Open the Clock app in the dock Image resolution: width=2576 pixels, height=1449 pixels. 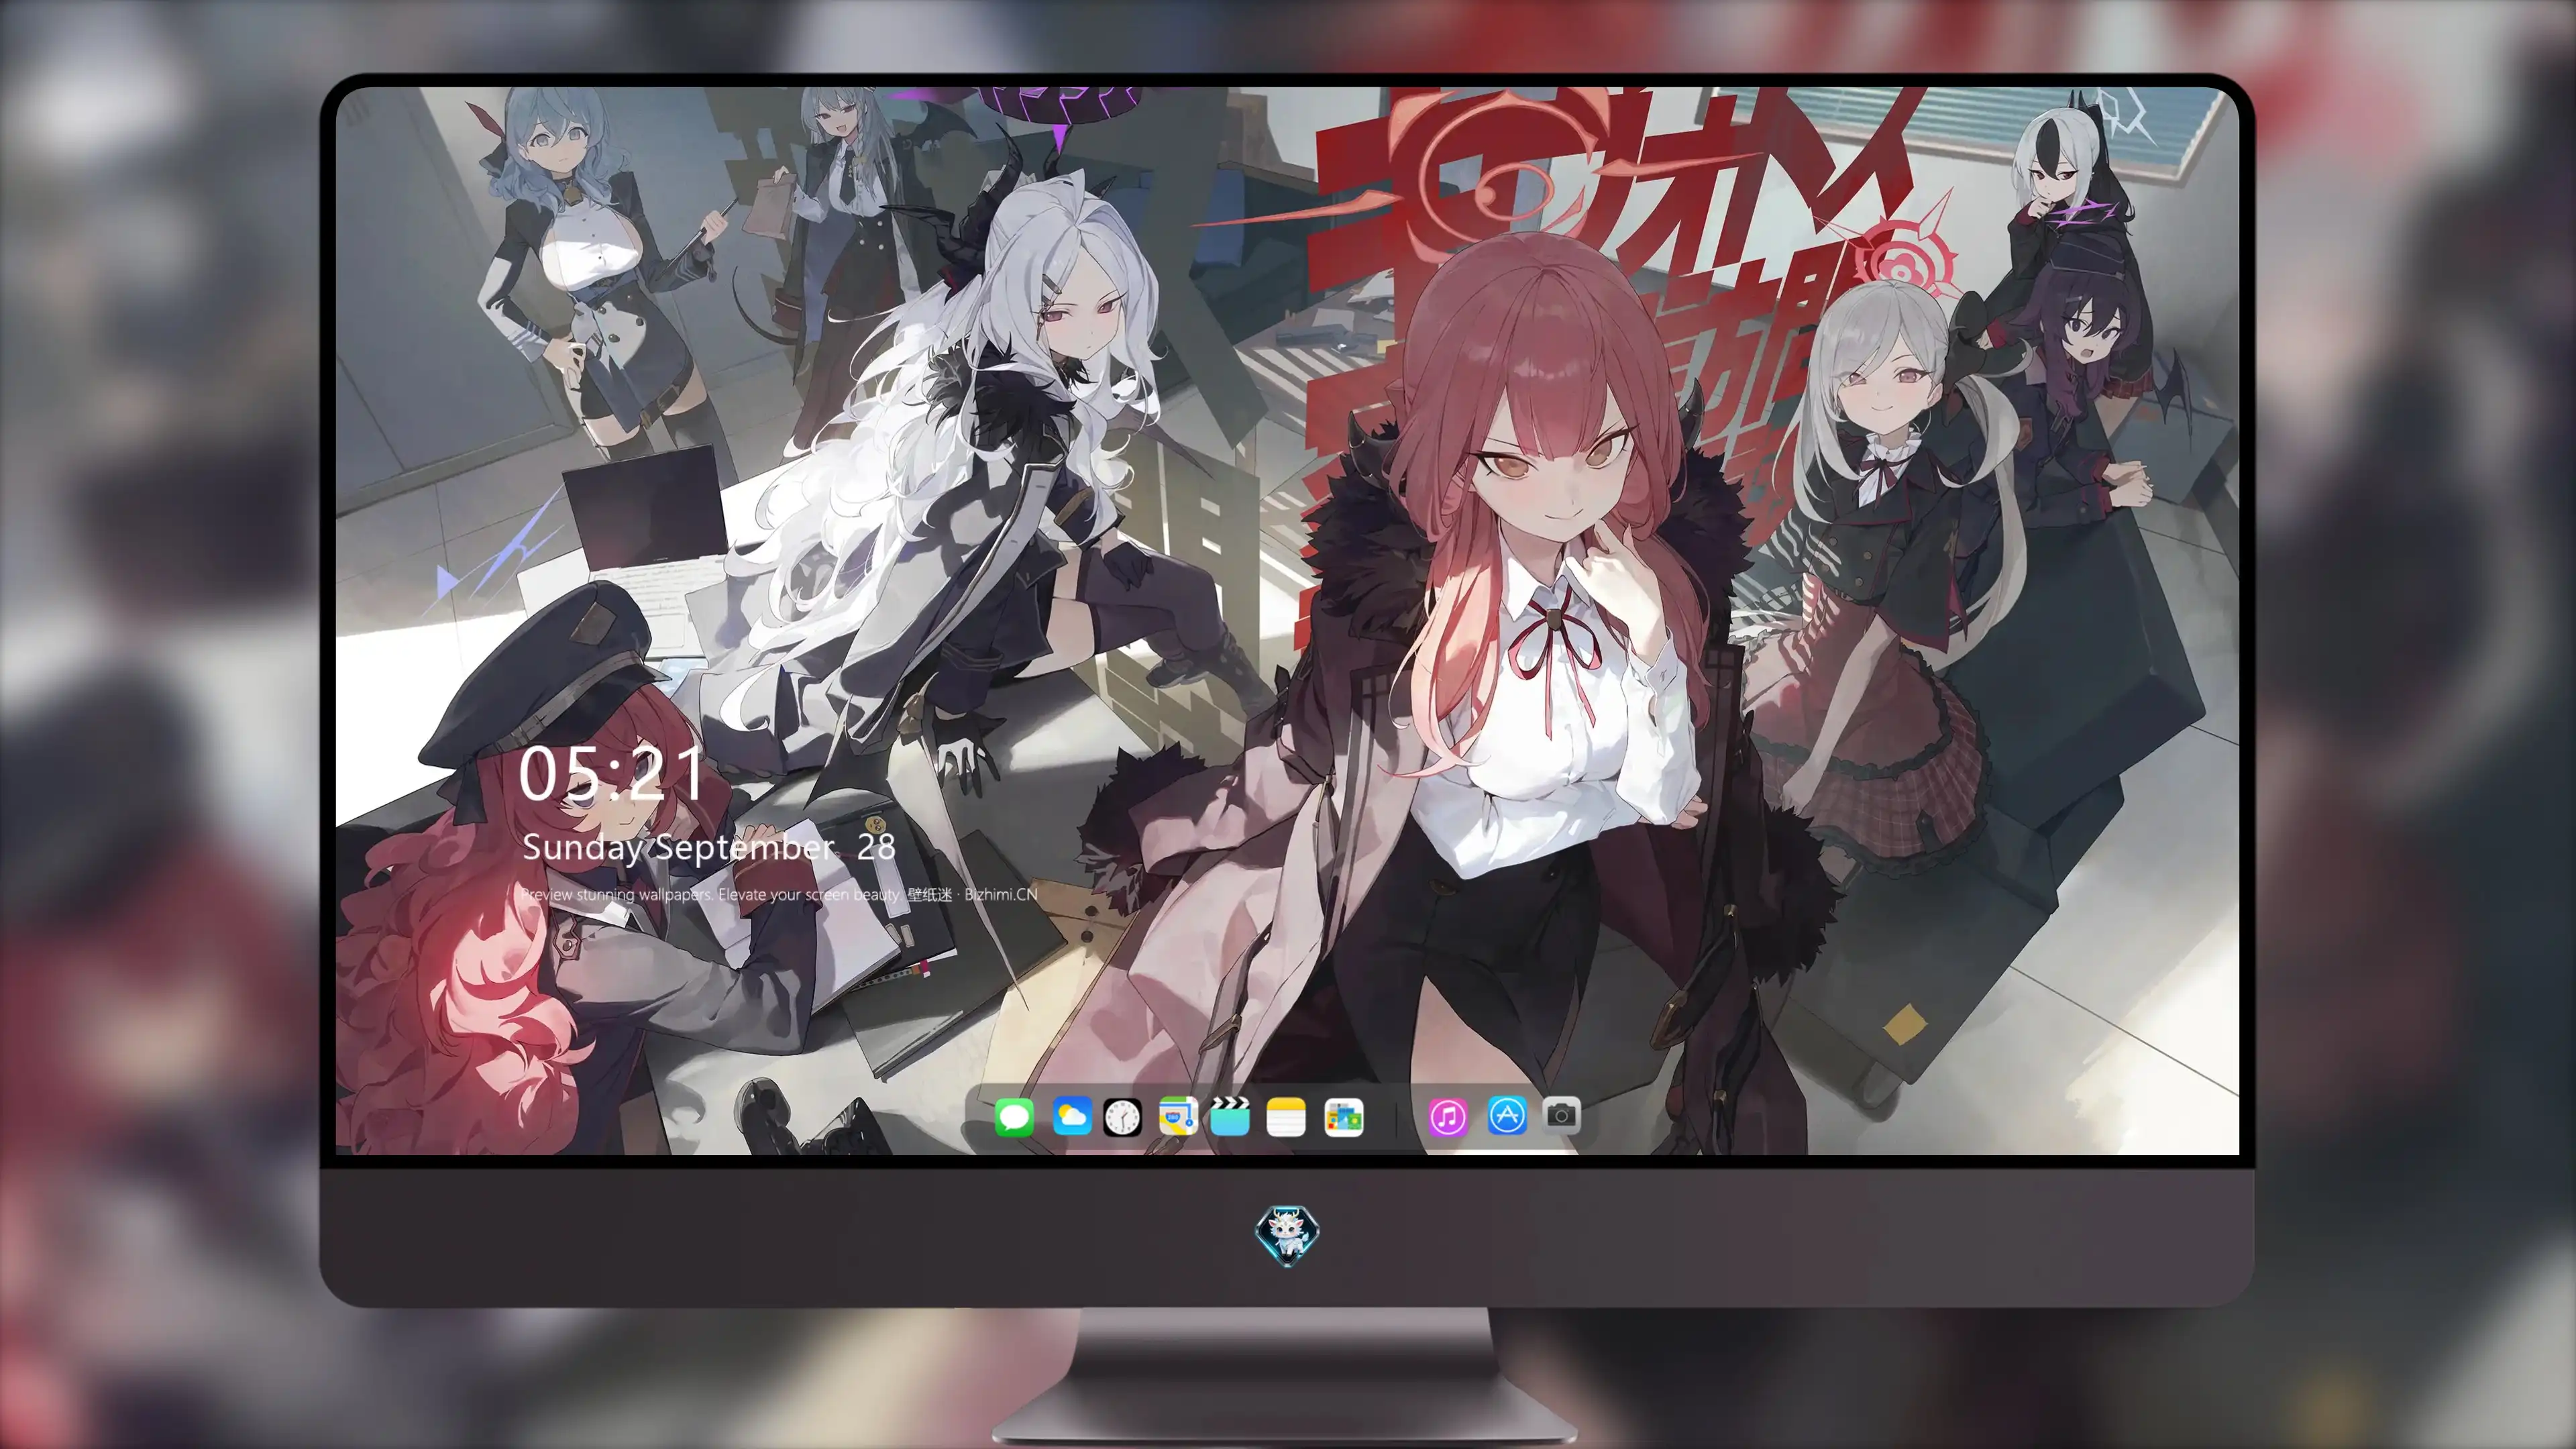click(1122, 1116)
